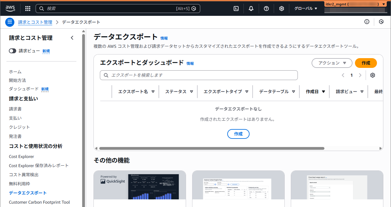This screenshot has height=207, width=391.
Task: Open the アクション dropdown
Action: (x=332, y=63)
